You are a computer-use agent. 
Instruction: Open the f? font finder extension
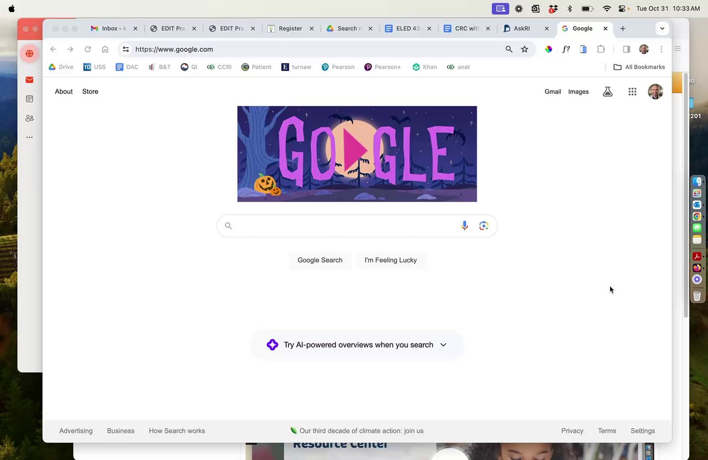(566, 49)
